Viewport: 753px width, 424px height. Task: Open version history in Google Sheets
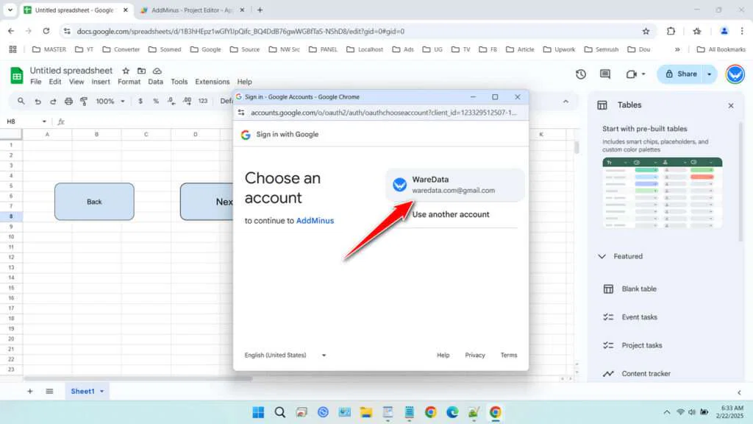tap(580, 74)
